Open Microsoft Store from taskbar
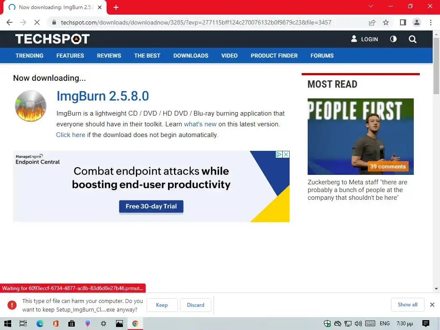Screen dimensions: 440x330 coord(72,324)
